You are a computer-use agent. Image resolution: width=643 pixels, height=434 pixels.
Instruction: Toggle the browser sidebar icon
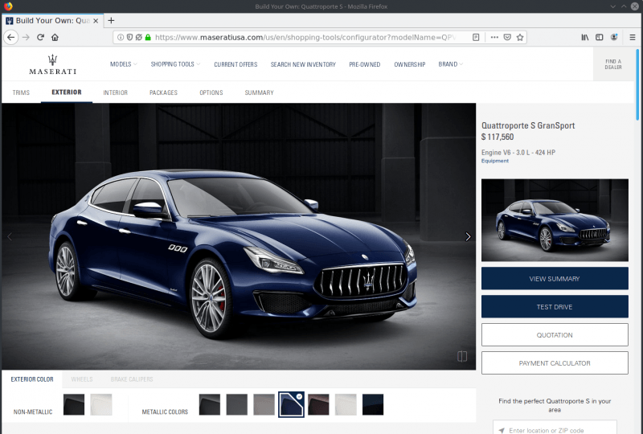pyautogui.click(x=599, y=37)
